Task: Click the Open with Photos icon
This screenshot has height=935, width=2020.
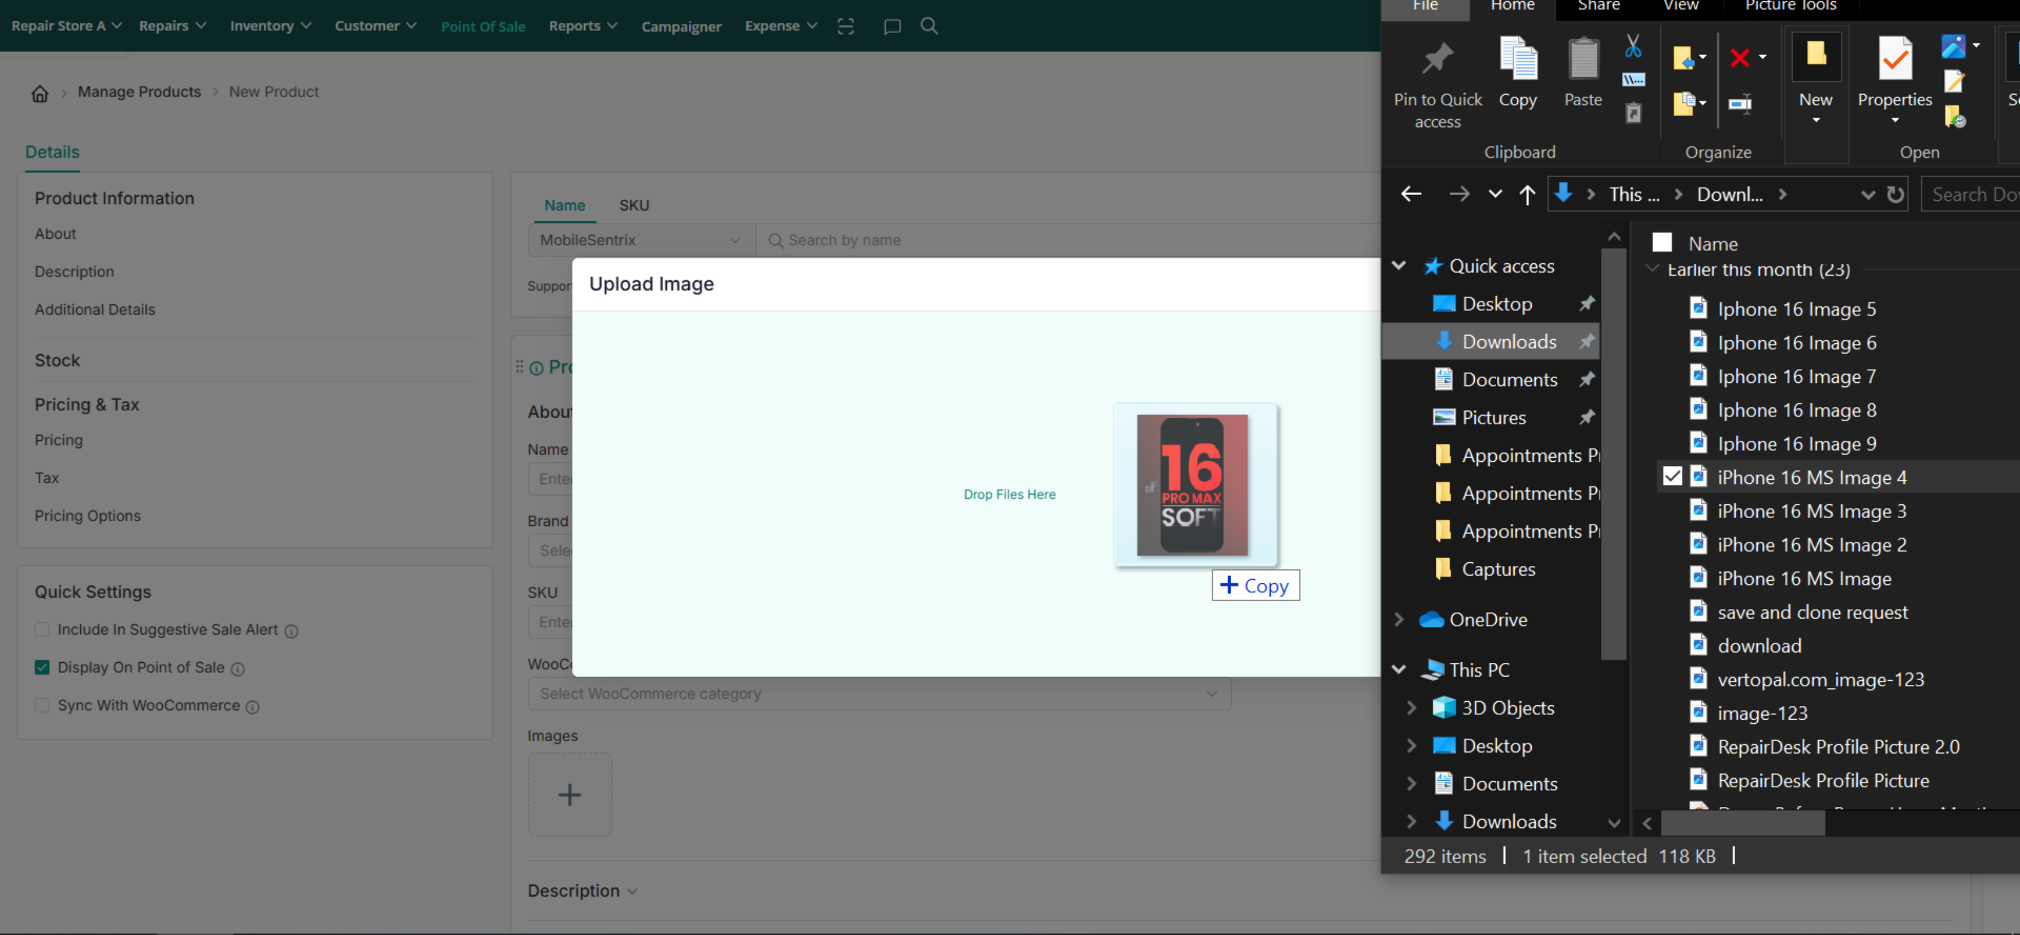Action: 1952,46
